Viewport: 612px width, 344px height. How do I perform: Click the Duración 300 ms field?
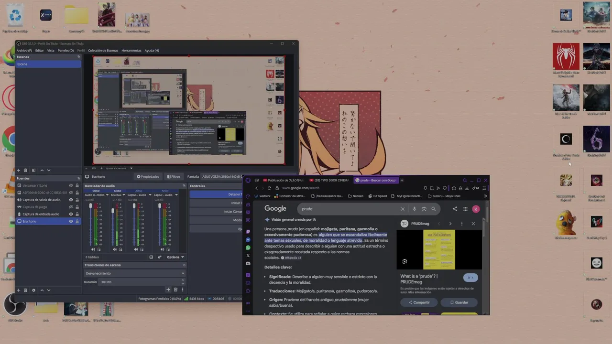(x=142, y=282)
